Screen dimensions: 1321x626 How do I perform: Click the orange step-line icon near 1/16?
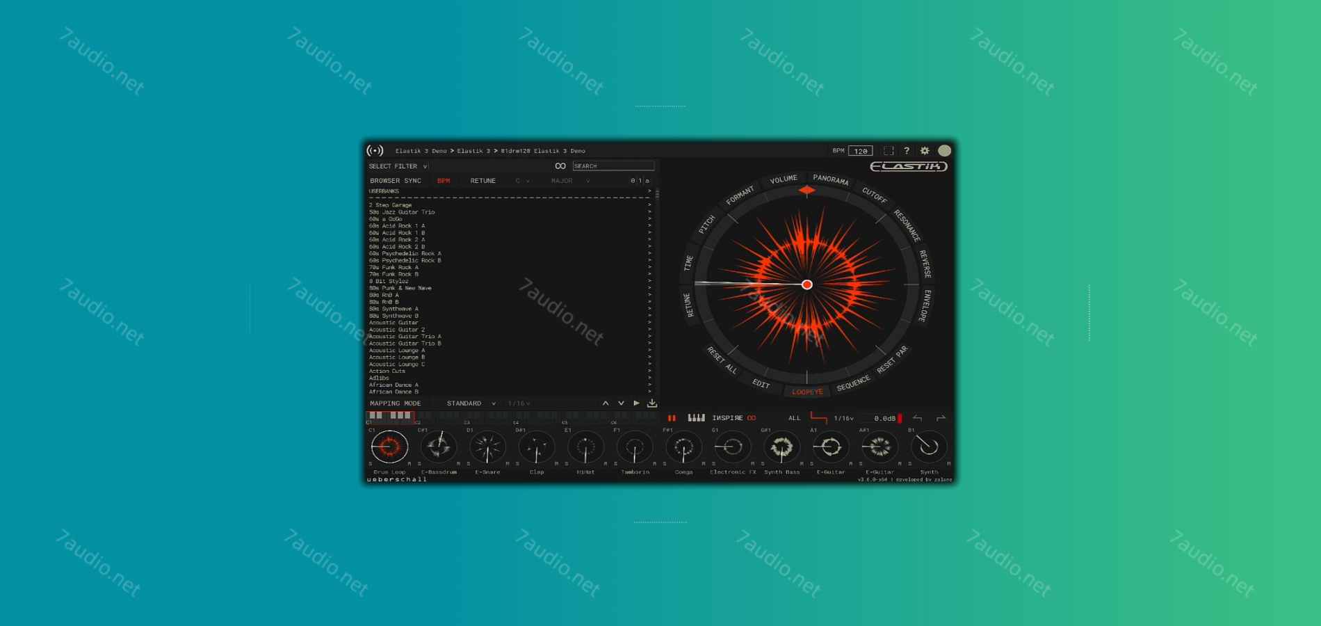[819, 418]
